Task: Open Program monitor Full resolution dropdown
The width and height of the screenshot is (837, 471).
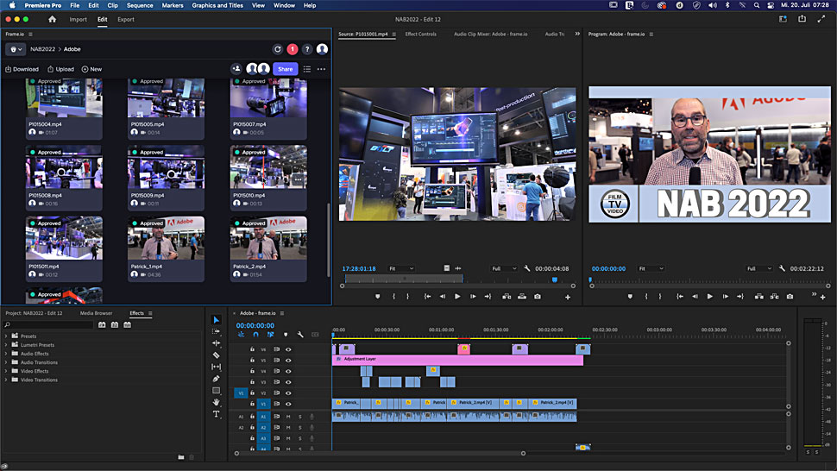Action: point(759,268)
